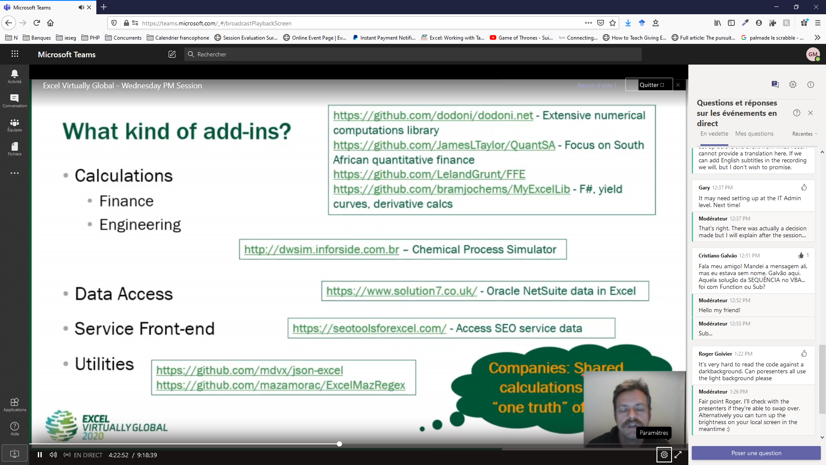Image resolution: width=826 pixels, height=465 pixels.
Task: Open the Teams app launcher grid
Action: point(15,54)
